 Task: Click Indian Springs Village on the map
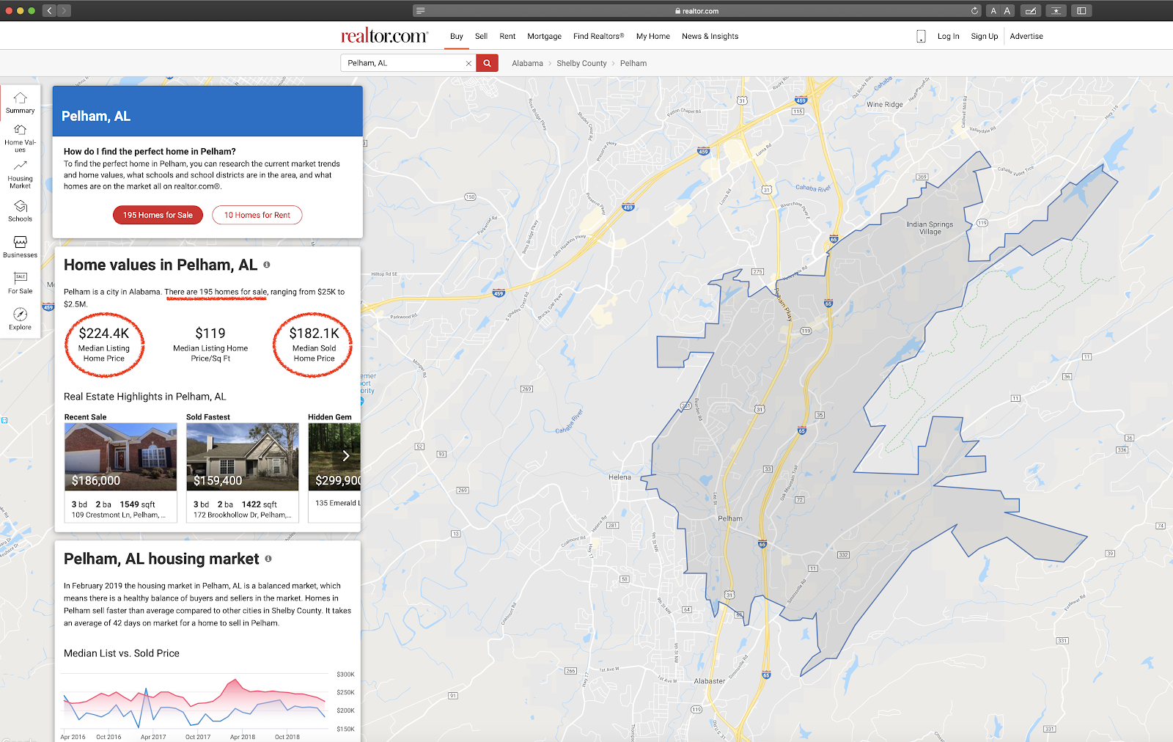tap(930, 228)
